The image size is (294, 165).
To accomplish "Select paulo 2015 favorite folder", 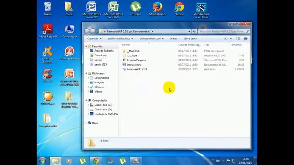I will click(98, 64).
